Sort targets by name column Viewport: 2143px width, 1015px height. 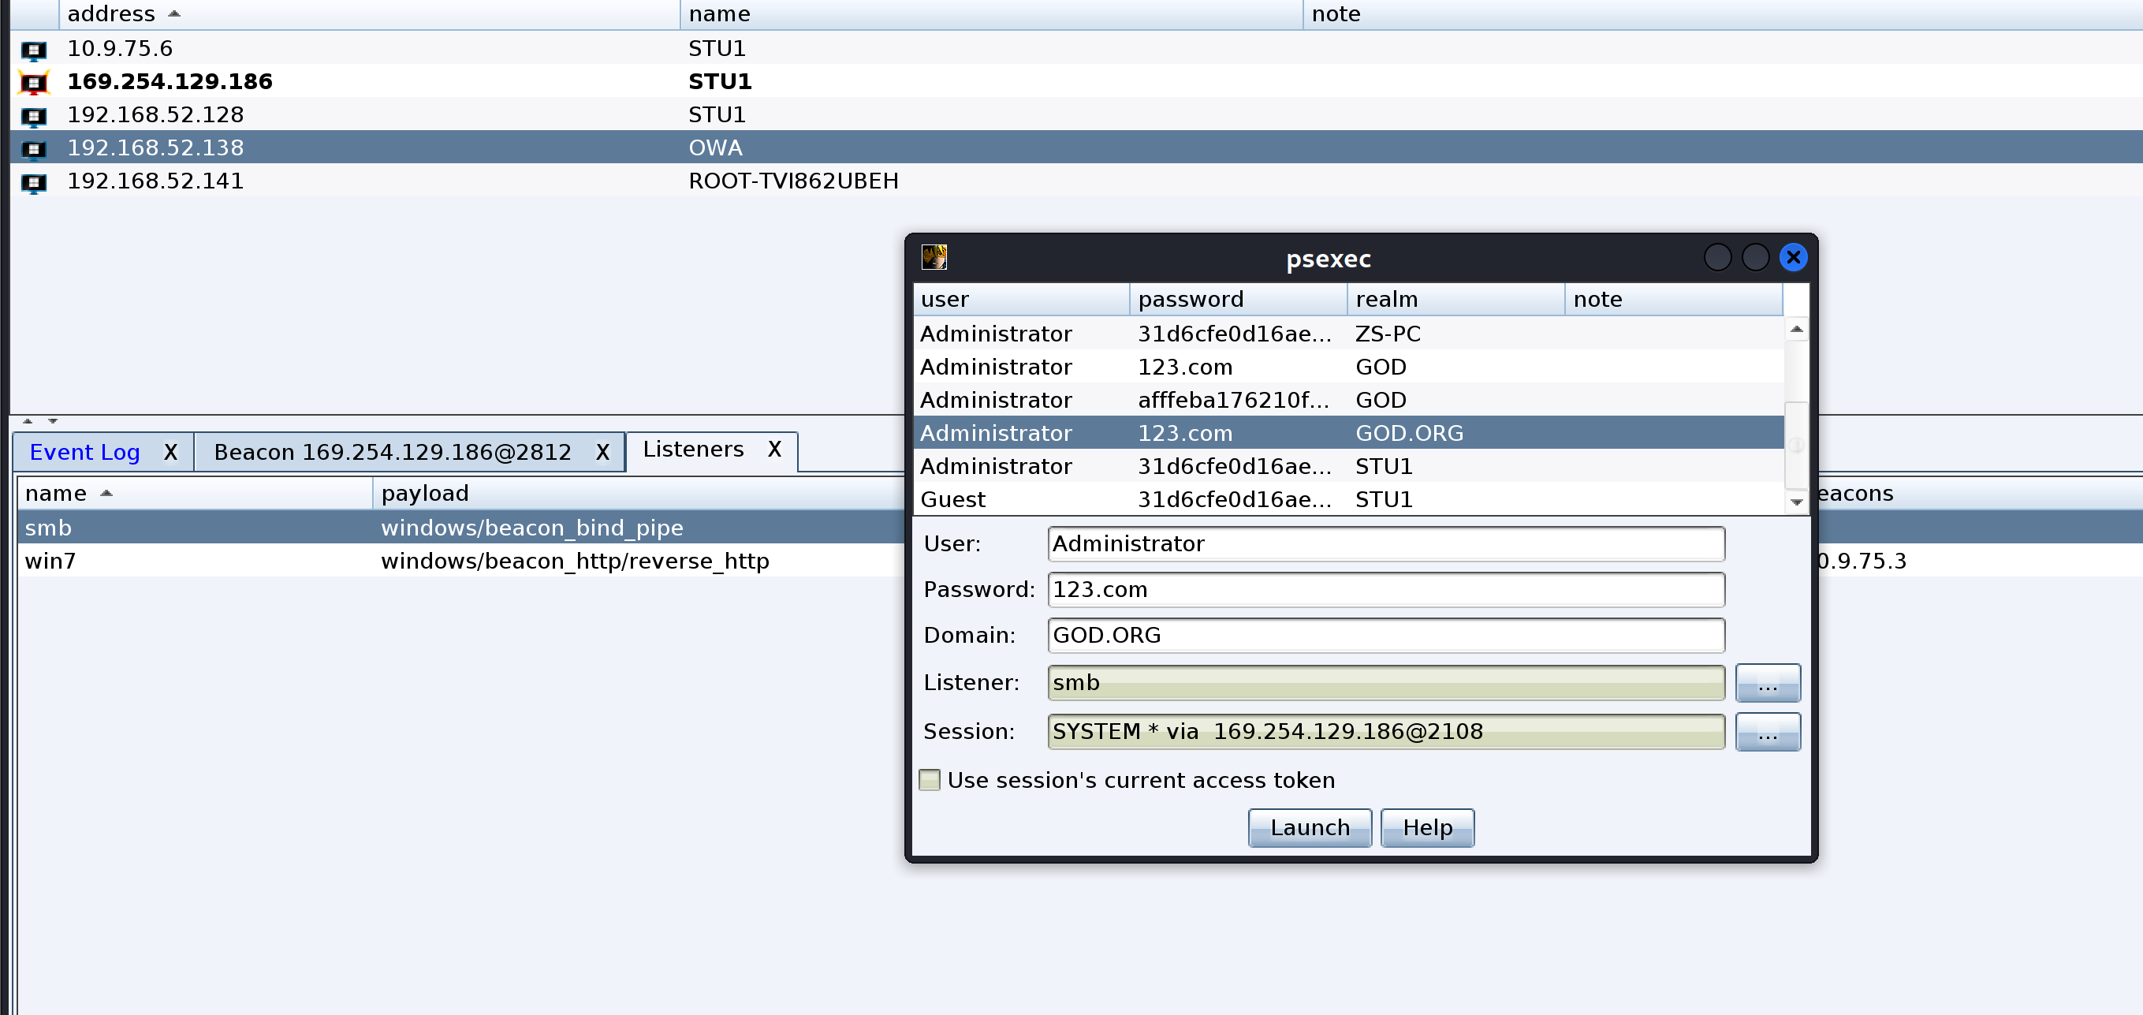click(x=991, y=14)
